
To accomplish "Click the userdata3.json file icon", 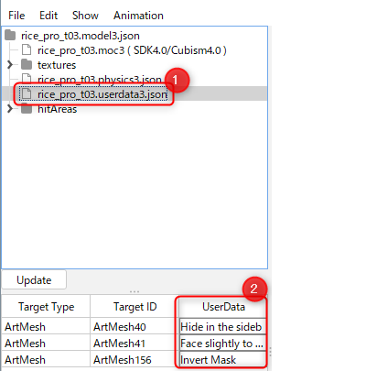I will point(27,93).
